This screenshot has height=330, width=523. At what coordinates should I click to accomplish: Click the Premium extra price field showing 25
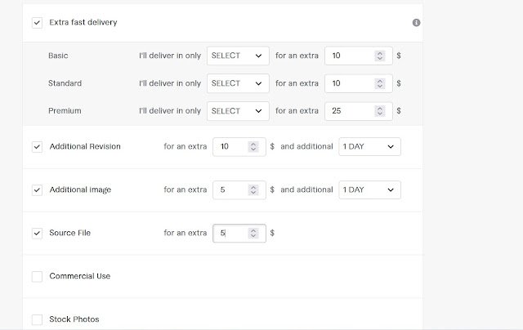(x=359, y=111)
